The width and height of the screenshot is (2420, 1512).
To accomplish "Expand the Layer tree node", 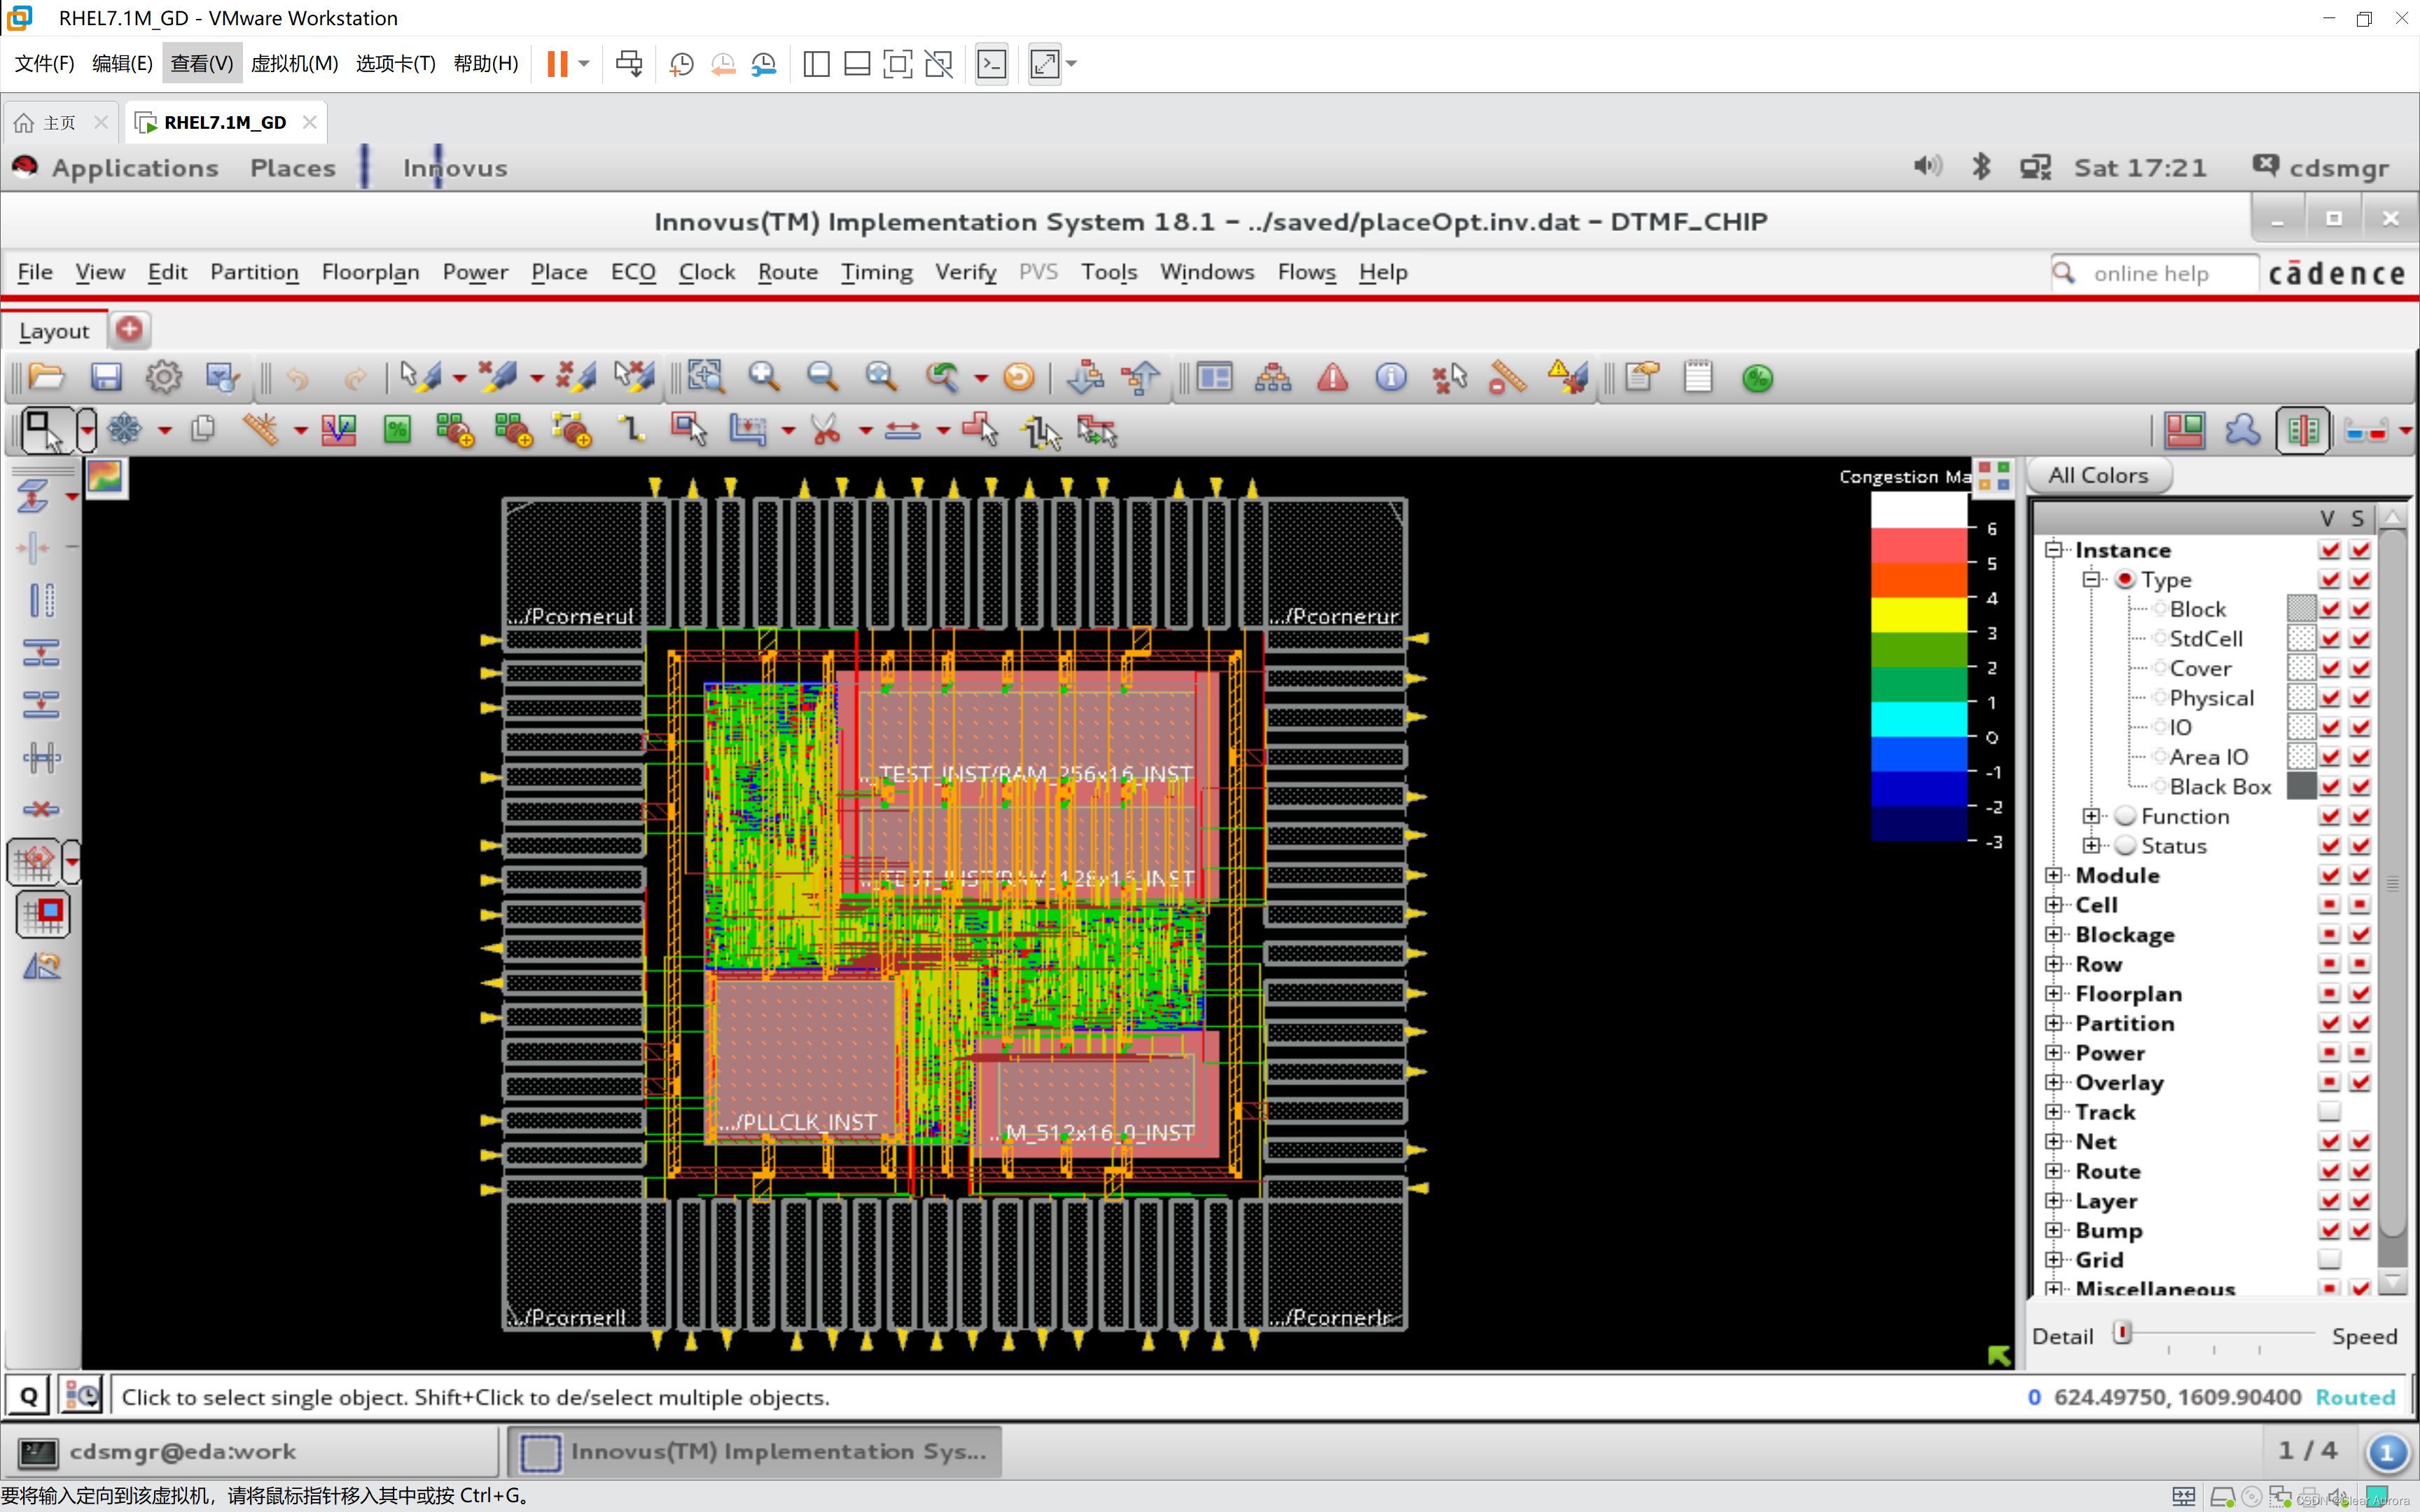I will pyautogui.click(x=2054, y=1200).
